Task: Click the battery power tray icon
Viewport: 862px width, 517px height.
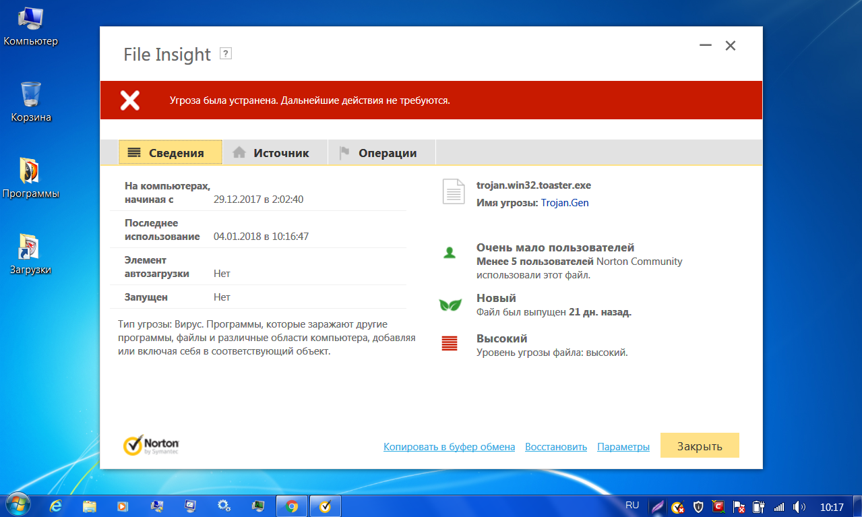Action: pos(758,506)
